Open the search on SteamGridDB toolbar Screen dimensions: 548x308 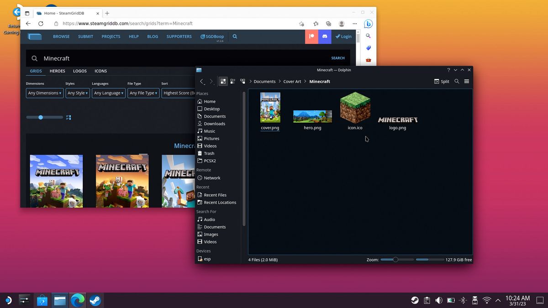[x=234, y=36]
